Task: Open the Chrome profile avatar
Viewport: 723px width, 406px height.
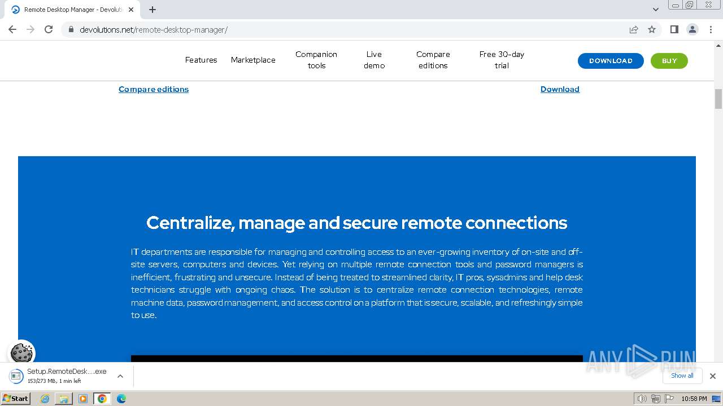Action: (x=692, y=29)
